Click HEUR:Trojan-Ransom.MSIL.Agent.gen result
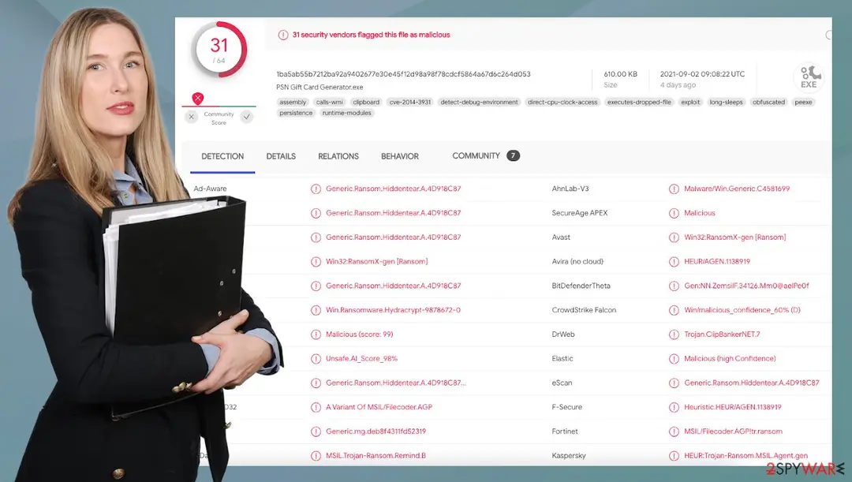Screen dimensions: 852x482 (746, 455)
